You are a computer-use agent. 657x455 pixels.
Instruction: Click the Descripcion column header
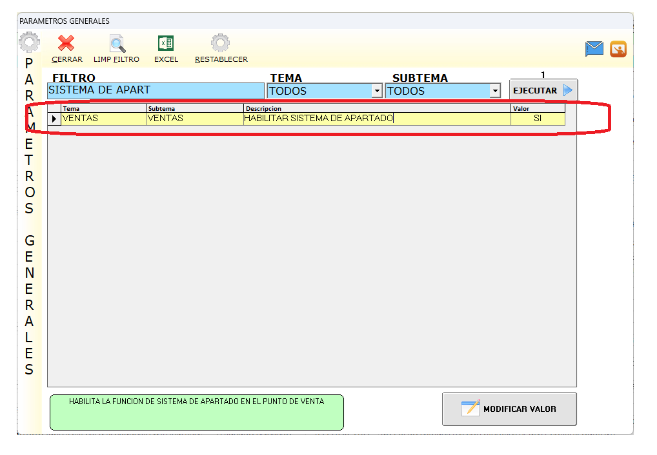[376, 108]
